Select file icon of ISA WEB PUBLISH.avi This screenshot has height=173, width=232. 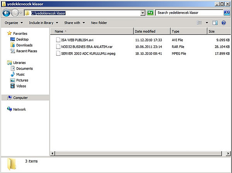(58, 40)
